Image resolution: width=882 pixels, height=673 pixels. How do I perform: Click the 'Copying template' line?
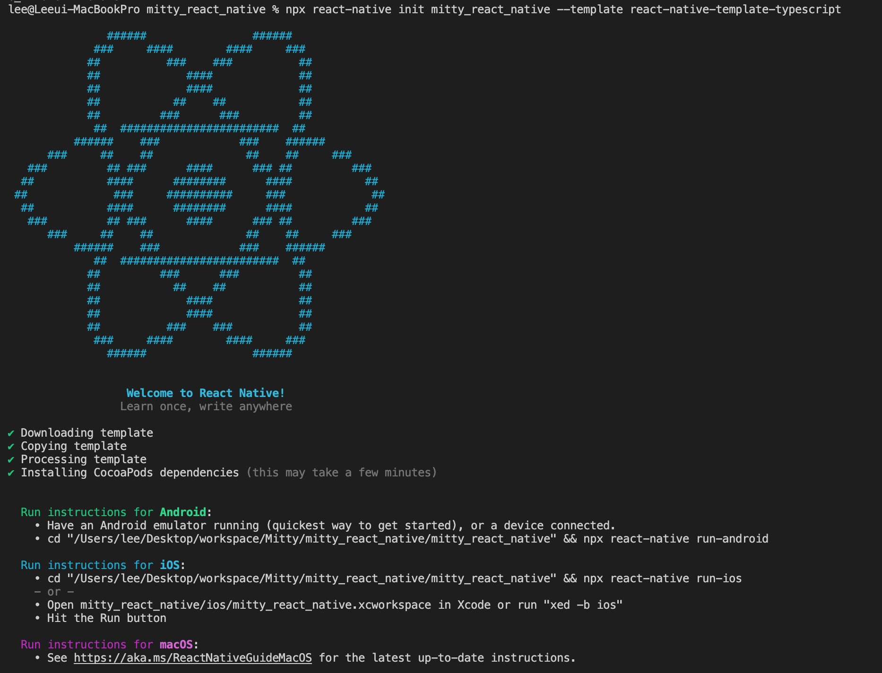[74, 446]
